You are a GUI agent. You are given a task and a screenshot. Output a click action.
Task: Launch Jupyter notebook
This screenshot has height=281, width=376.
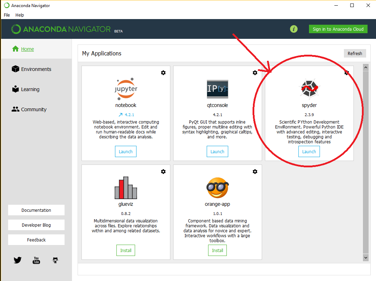click(126, 151)
